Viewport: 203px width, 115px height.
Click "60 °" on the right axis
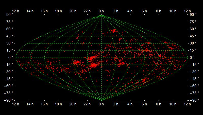(x=193, y=29)
